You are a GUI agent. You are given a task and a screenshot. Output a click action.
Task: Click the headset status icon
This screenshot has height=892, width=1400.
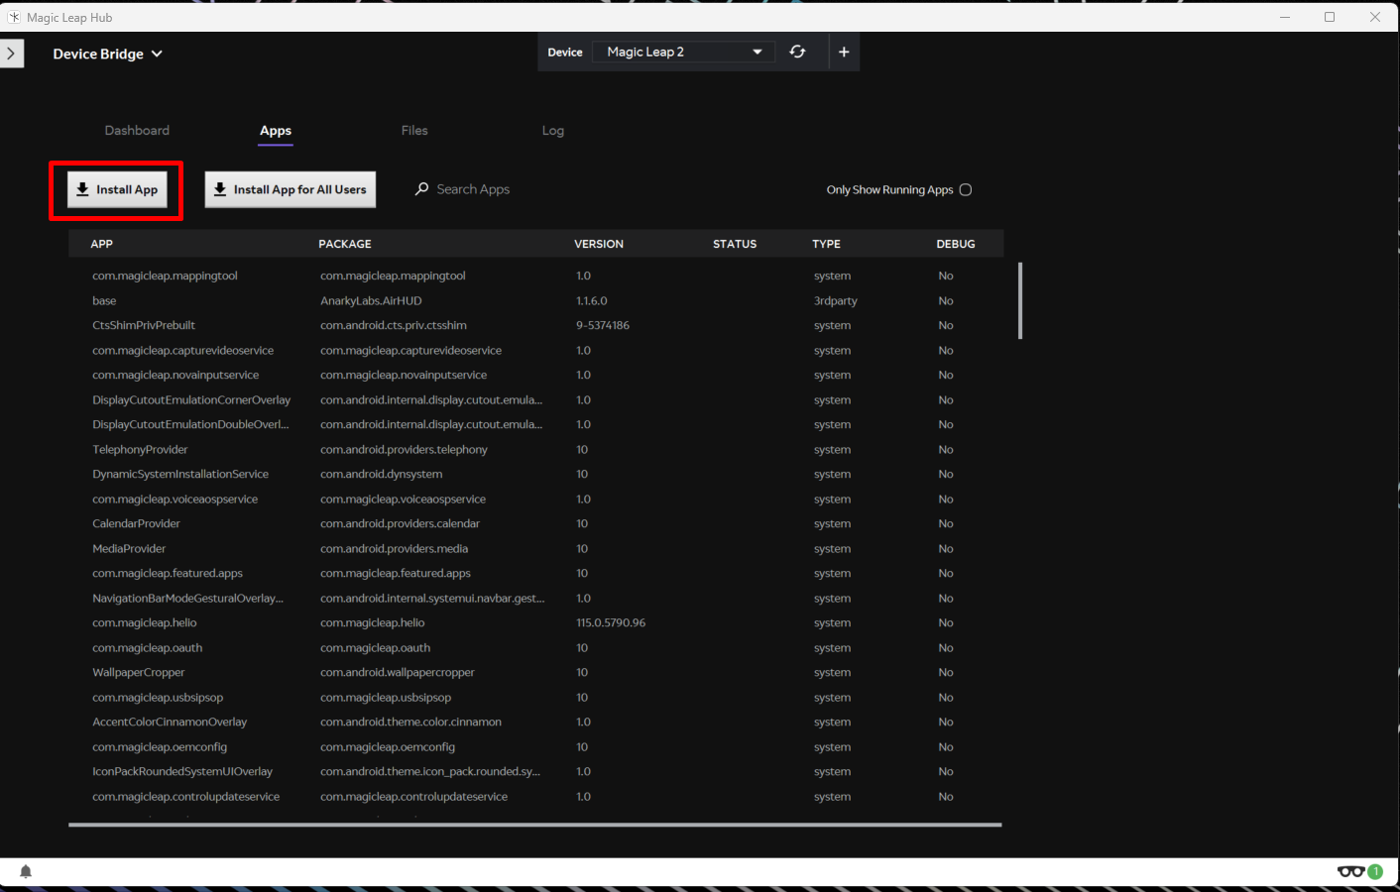click(1350, 871)
